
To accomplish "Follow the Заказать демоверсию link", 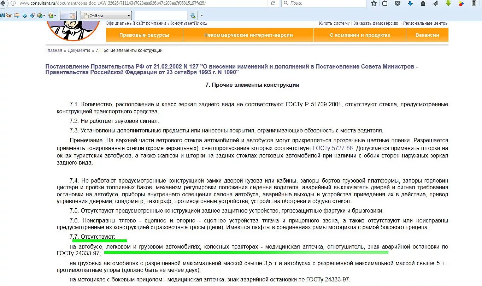I will (x=376, y=23).
